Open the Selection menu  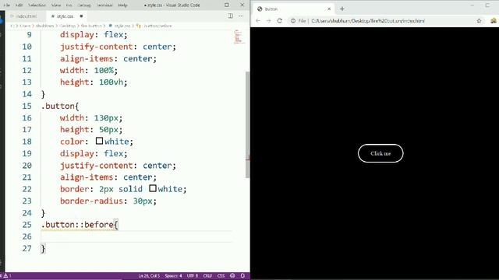(37, 5)
